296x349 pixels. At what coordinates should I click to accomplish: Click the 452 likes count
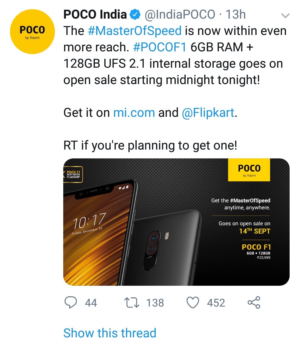tap(216, 303)
